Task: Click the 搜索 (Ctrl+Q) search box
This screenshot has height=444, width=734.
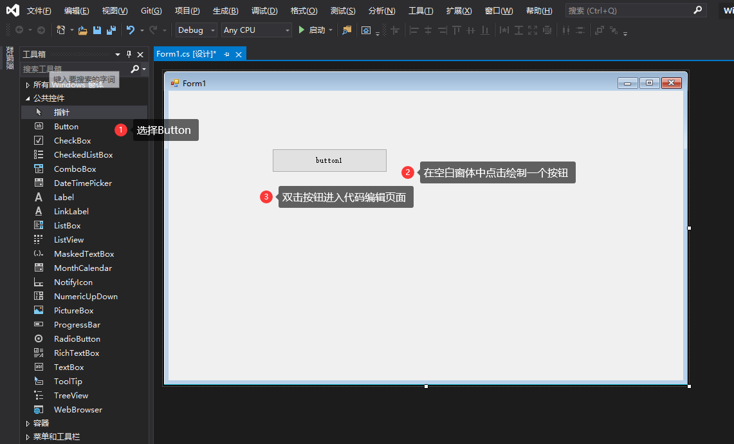Action: [635, 10]
